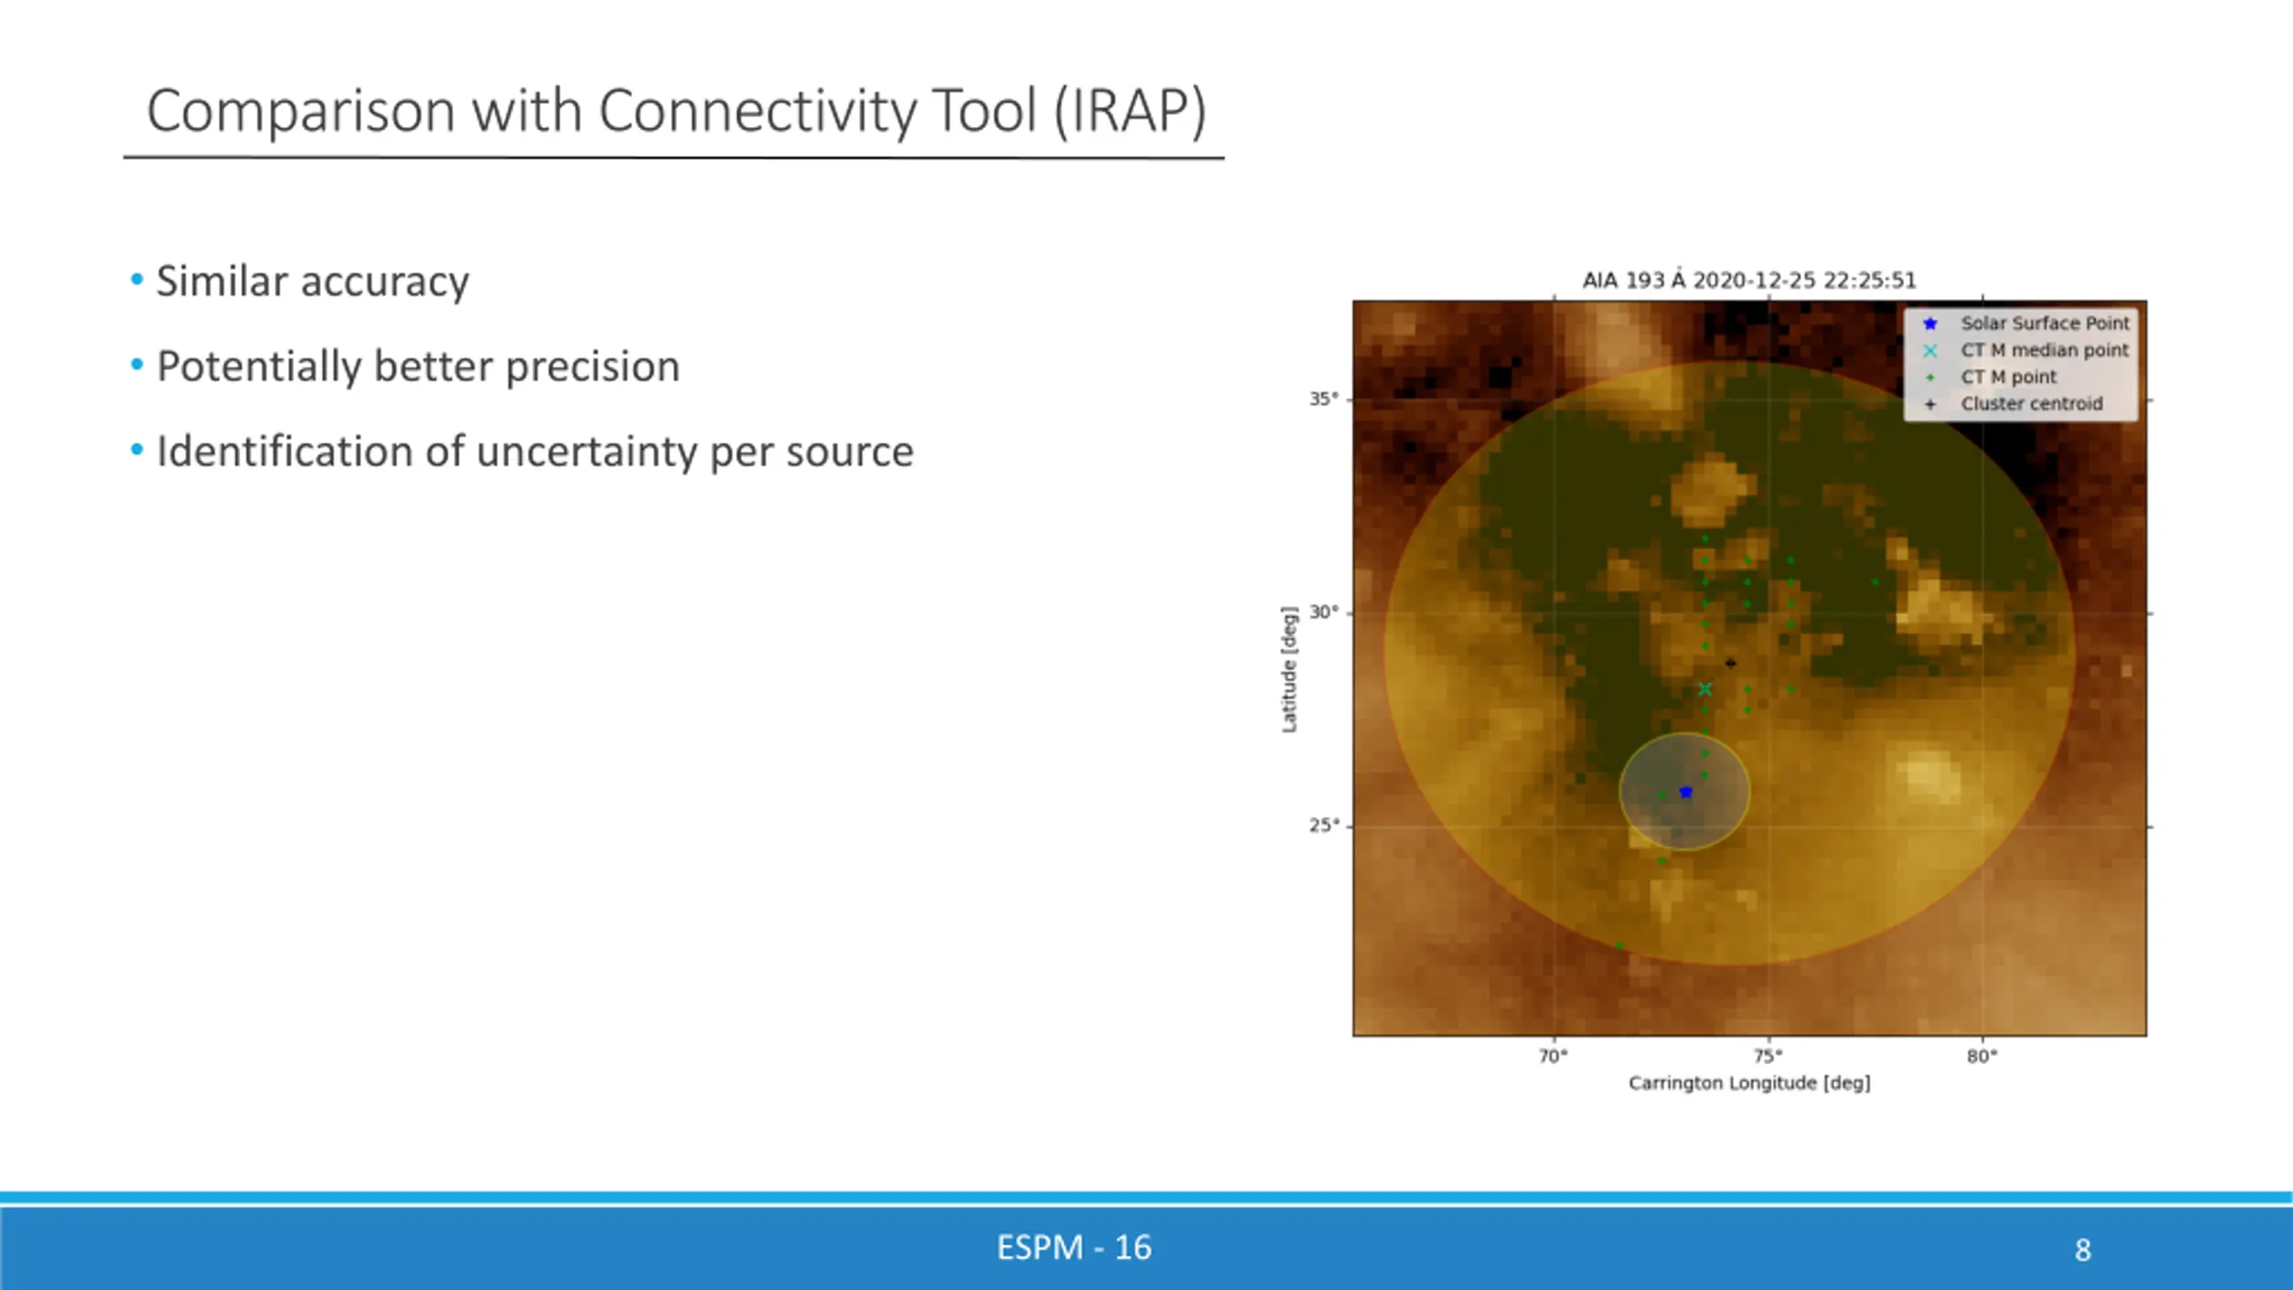Click the chart title 'AIA 193 Å 2020-12-25 22:25:51'

point(1749,280)
